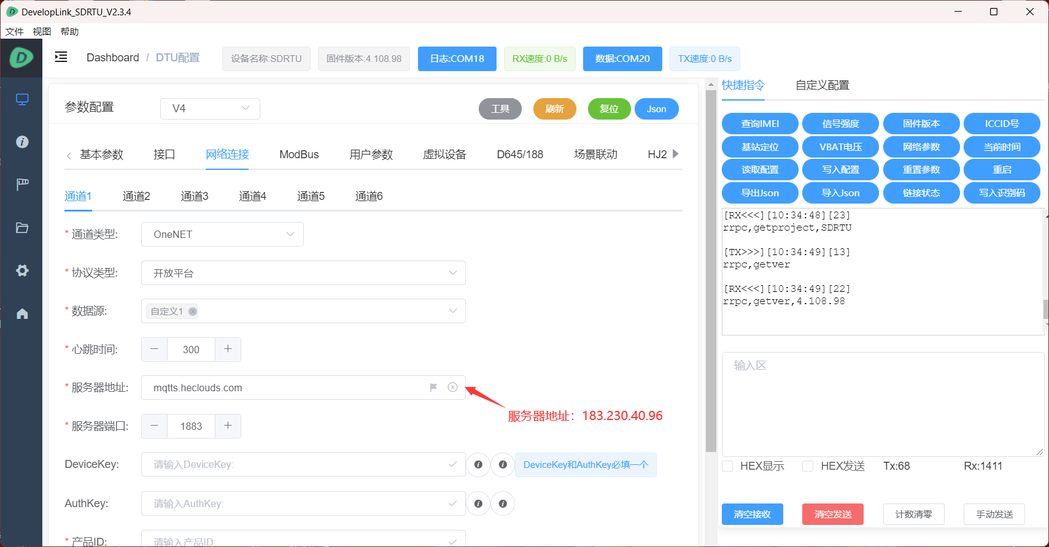Click the 服务器地址 input field

[303, 388]
